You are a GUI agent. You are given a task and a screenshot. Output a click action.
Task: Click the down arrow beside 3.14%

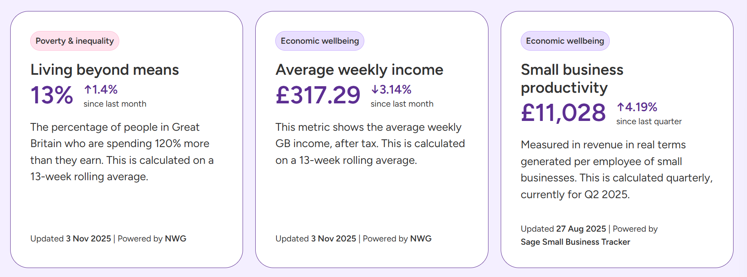pos(375,89)
